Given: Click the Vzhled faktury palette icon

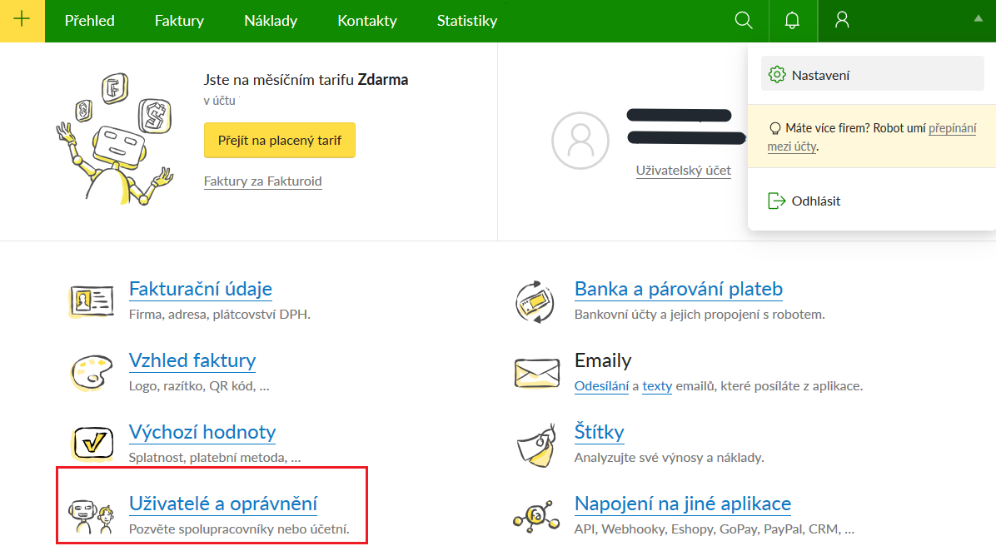Looking at the screenshot, I should pyautogui.click(x=89, y=372).
